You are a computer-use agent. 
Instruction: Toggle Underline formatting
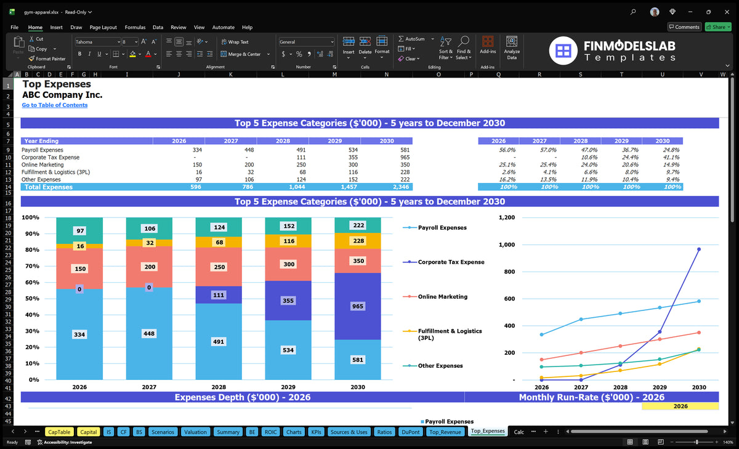(x=99, y=54)
